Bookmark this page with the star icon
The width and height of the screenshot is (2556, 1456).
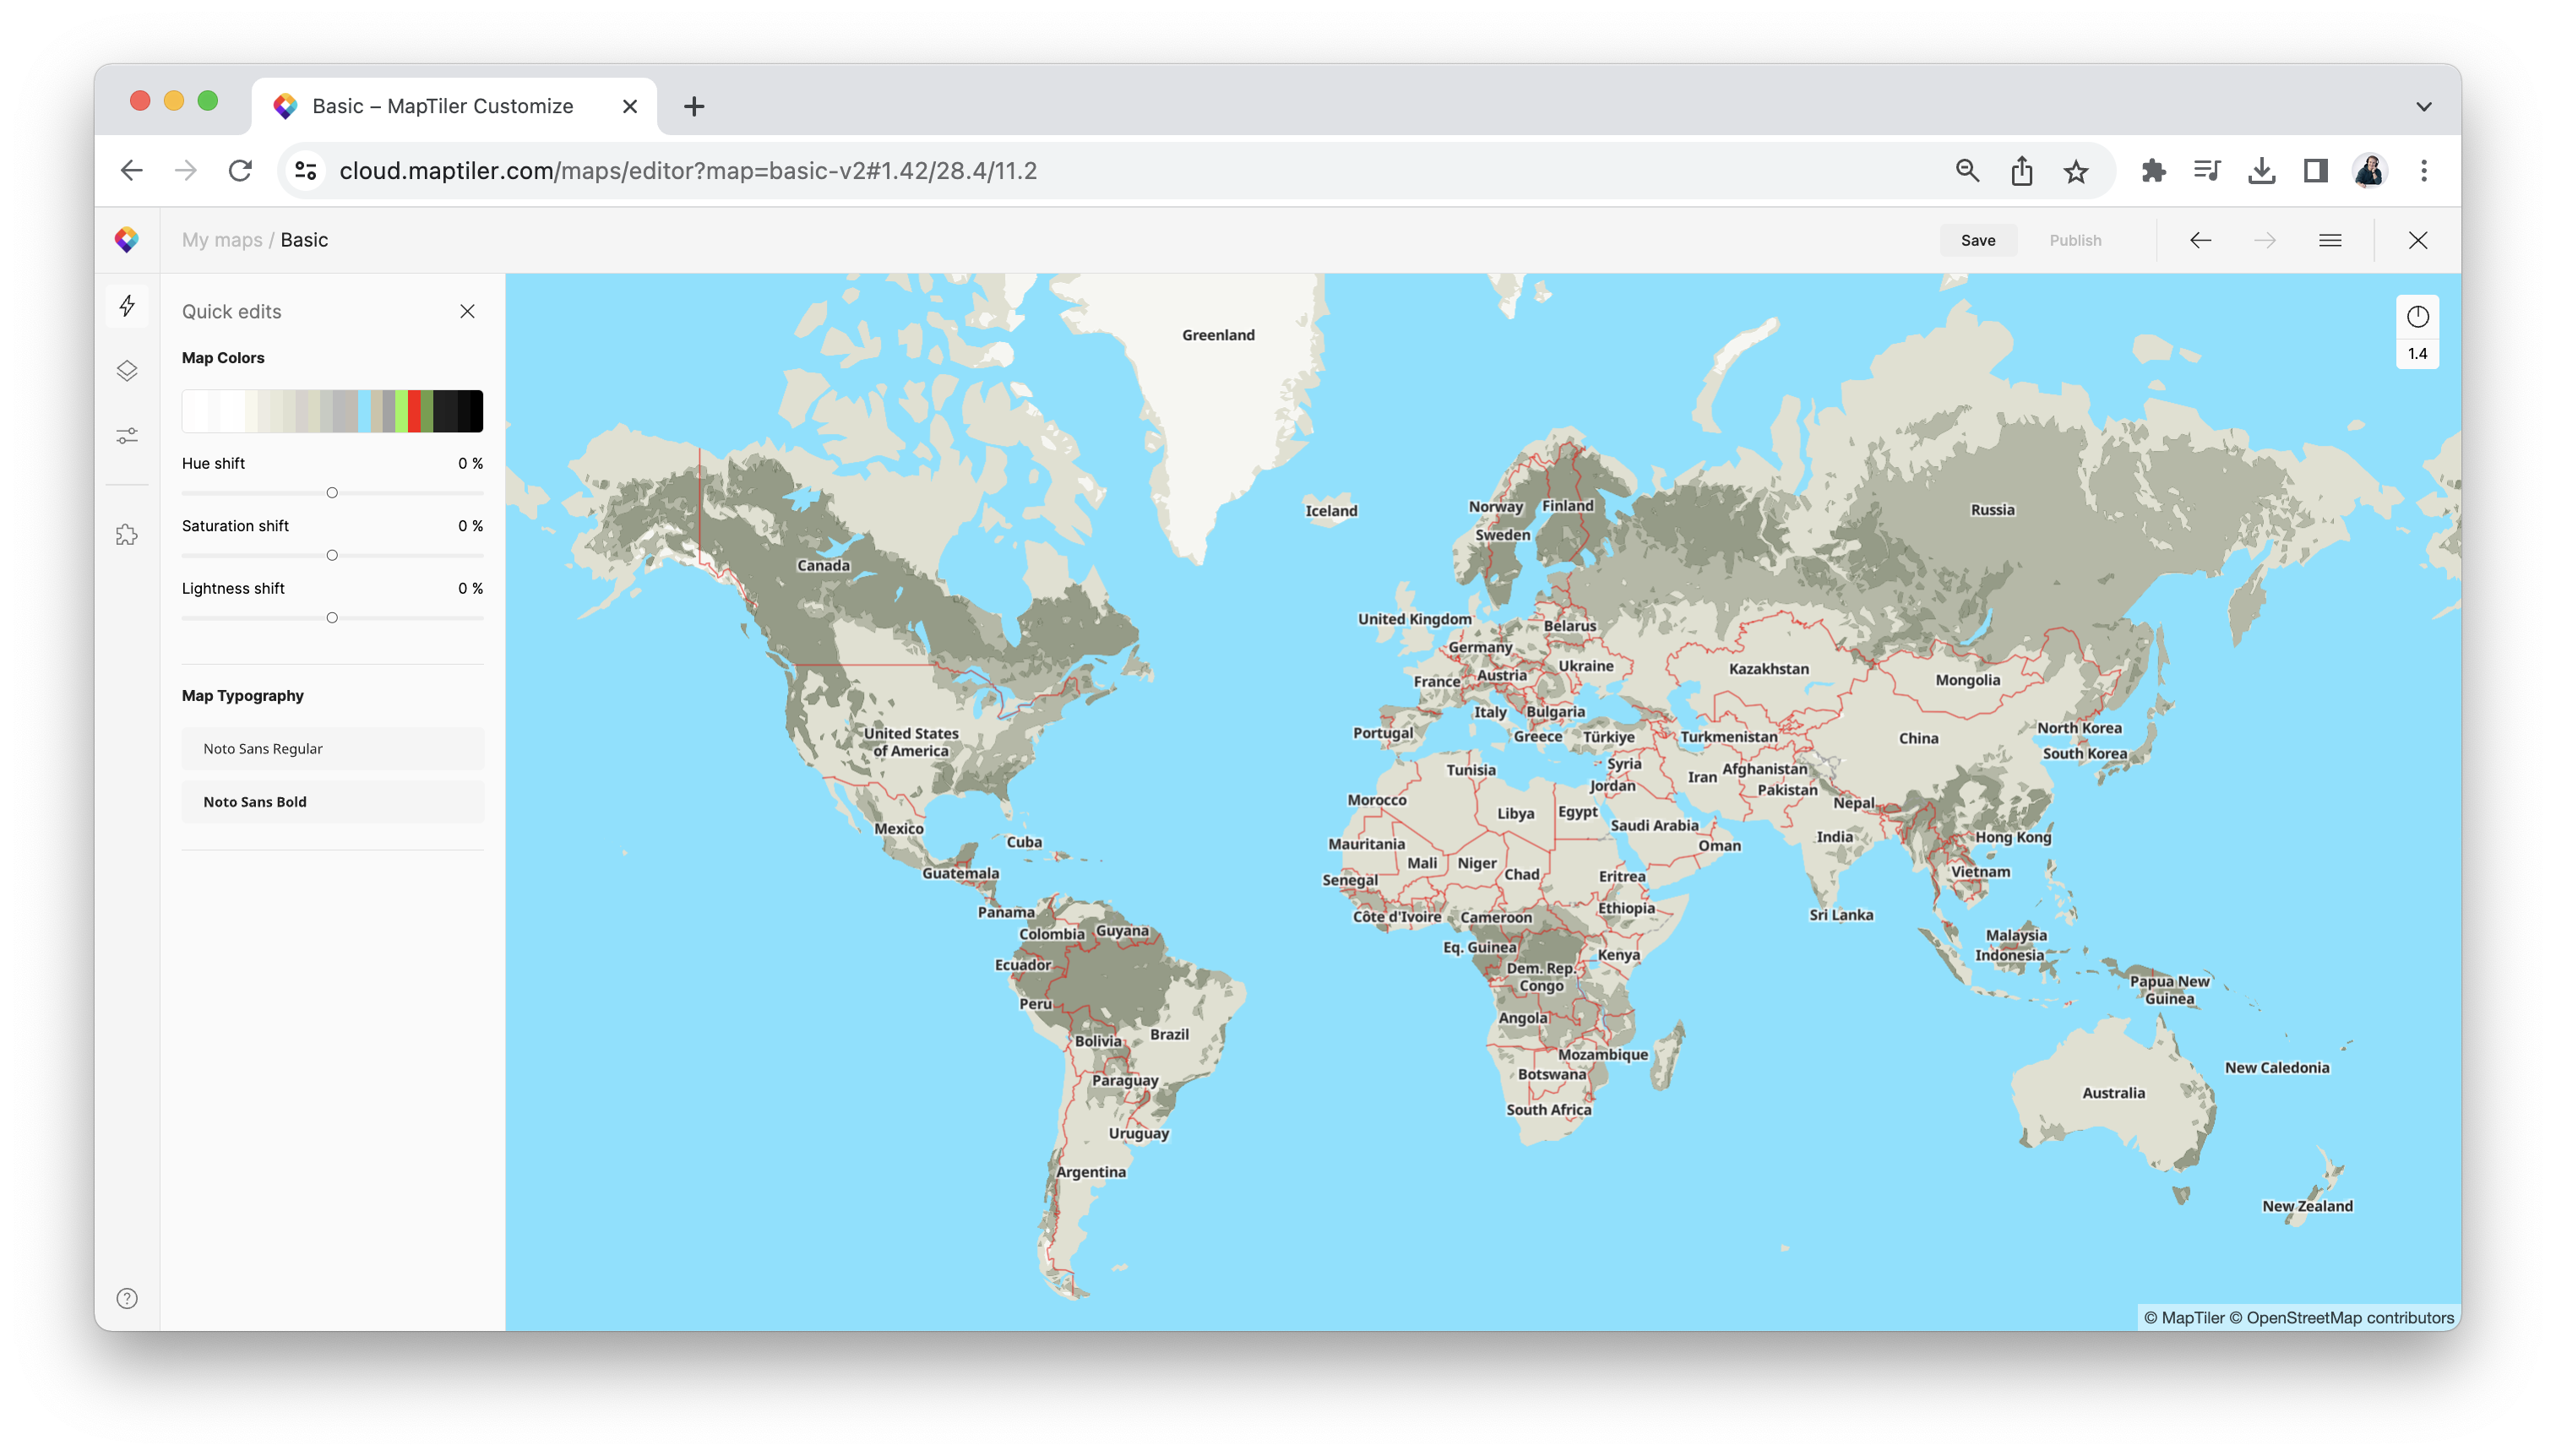(2076, 171)
